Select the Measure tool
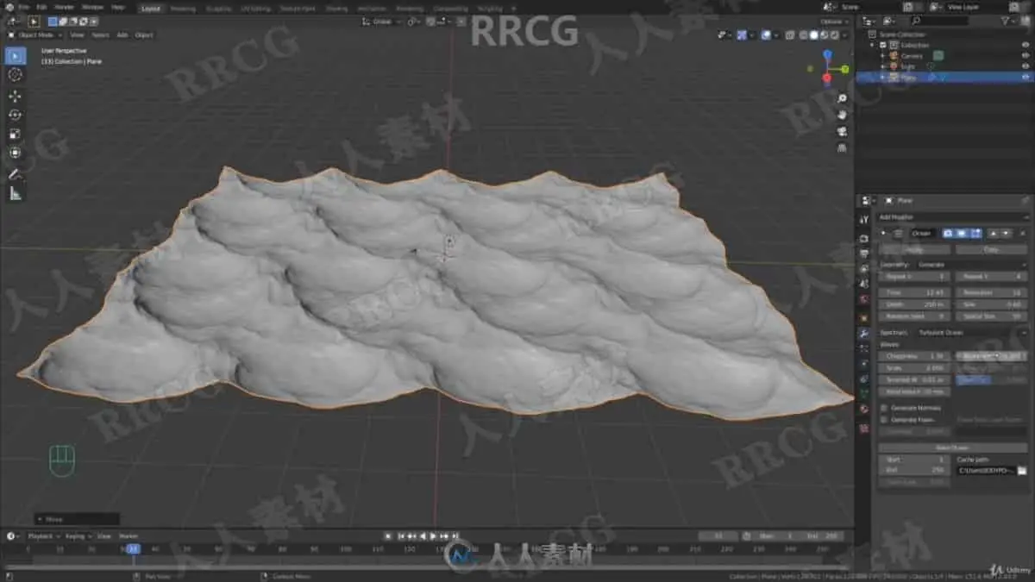Viewport: 1035px width, 582px height. click(15, 194)
